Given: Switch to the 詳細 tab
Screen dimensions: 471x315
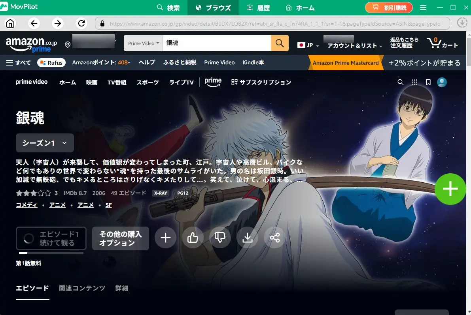Looking at the screenshot, I should (122, 288).
